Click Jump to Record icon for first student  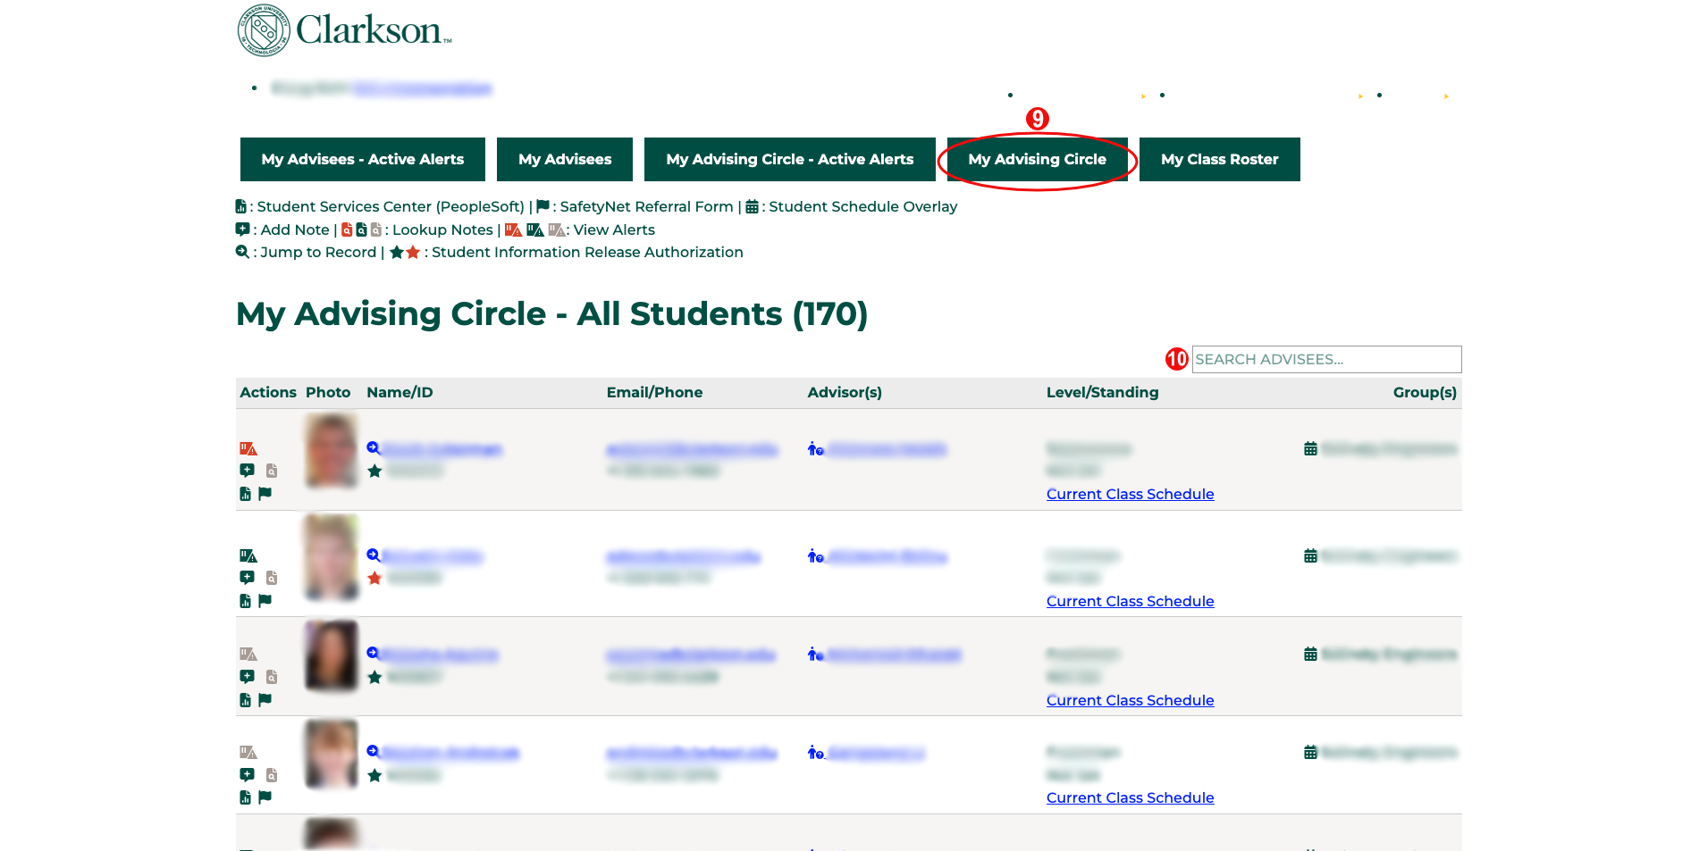tap(374, 448)
